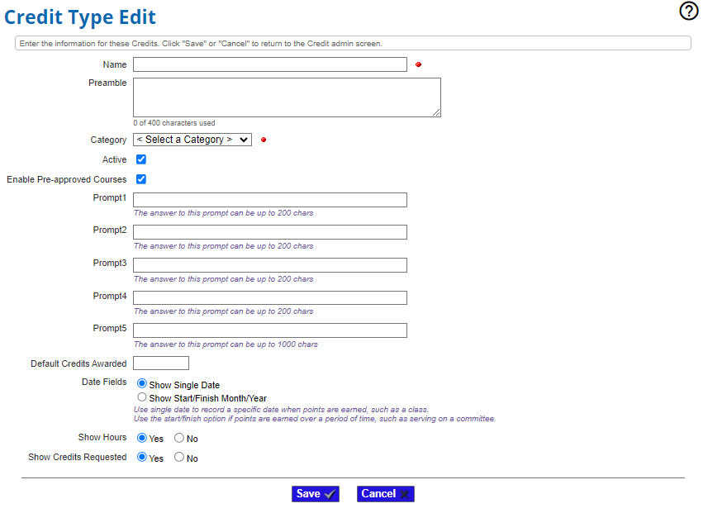Open the Select a Category dropdown
The image size is (708, 513).
click(x=192, y=140)
